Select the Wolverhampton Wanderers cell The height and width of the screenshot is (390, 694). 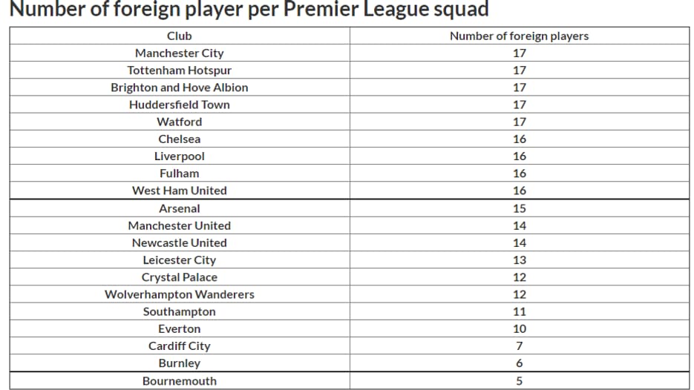click(x=180, y=294)
